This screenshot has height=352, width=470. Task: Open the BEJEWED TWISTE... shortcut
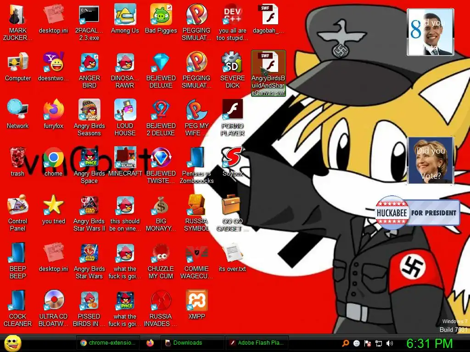coord(161,165)
